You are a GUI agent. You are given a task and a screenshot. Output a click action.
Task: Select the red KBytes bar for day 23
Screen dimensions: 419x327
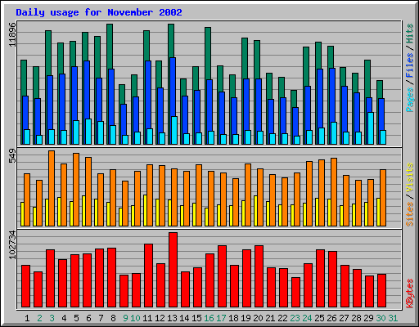click(x=295, y=292)
